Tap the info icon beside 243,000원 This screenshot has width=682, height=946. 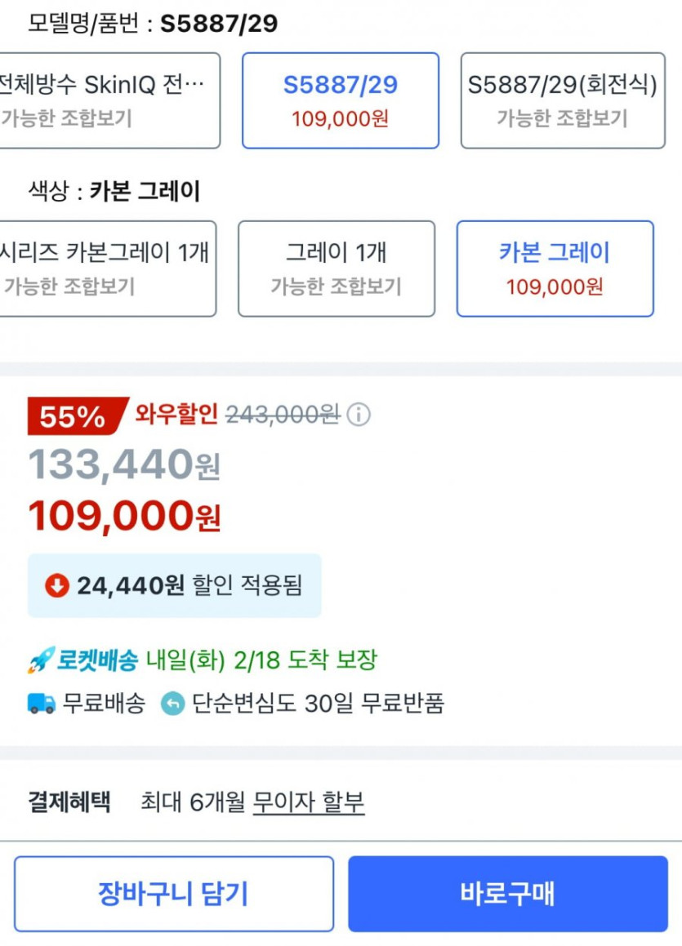[358, 415]
